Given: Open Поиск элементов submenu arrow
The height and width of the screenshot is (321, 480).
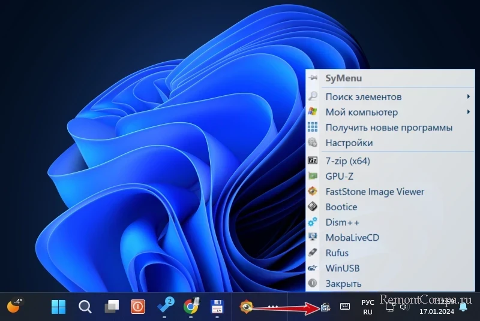Looking at the screenshot, I should 467,96.
